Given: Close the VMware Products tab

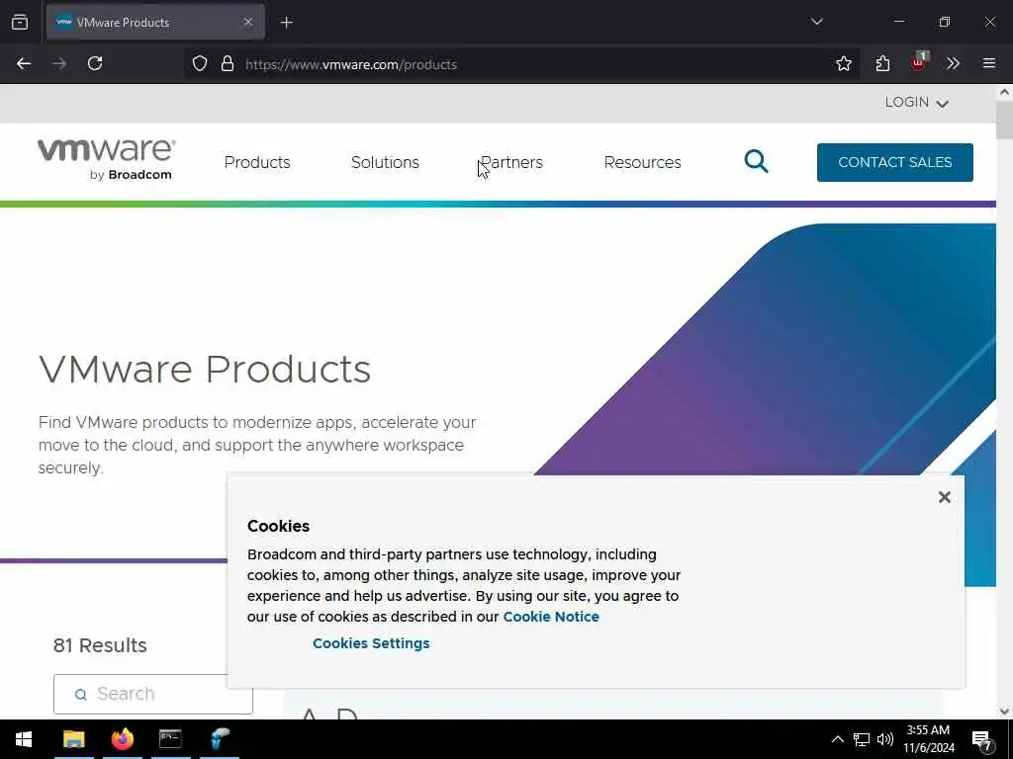Looking at the screenshot, I should pyautogui.click(x=248, y=22).
